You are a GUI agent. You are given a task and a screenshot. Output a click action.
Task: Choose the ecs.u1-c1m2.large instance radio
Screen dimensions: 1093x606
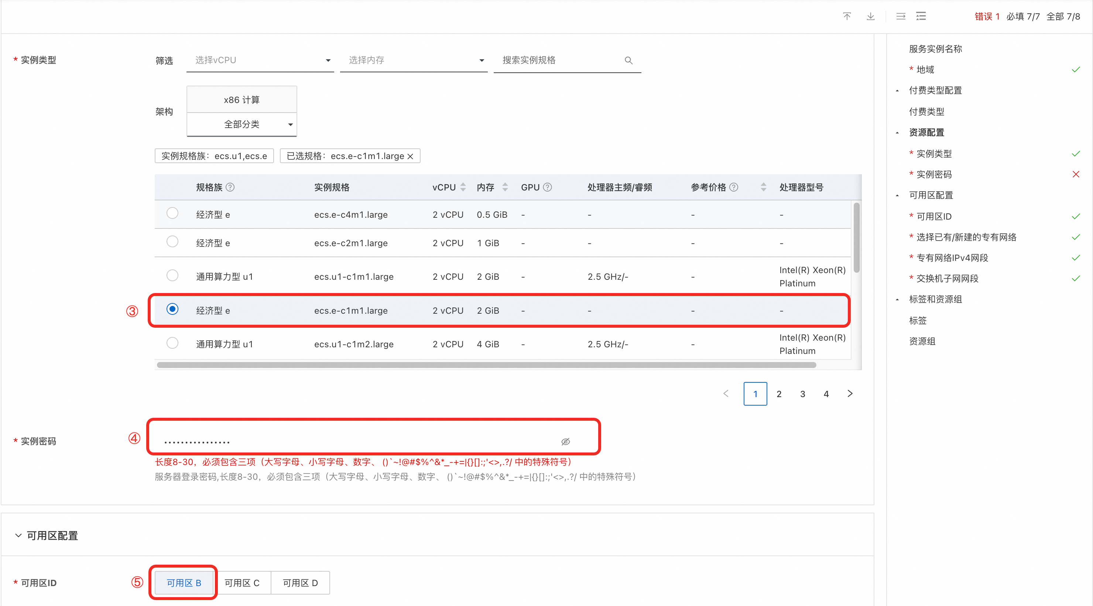pyautogui.click(x=172, y=342)
